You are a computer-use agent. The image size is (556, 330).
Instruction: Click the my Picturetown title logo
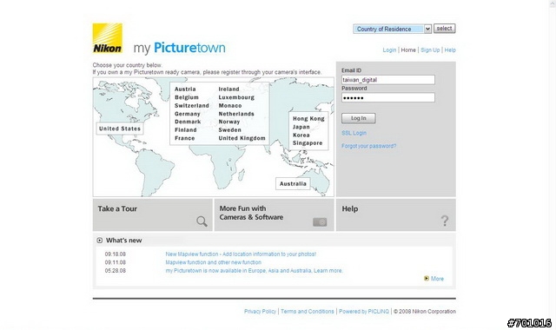pos(180,48)
